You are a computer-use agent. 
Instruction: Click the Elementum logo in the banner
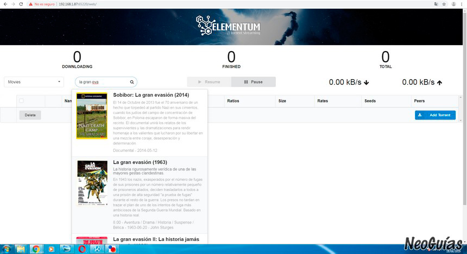[229, 27]
